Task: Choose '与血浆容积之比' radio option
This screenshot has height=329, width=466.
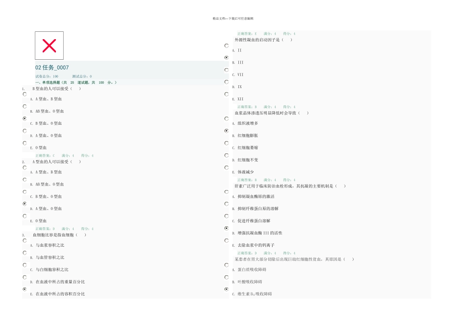Action: (x=25, y=240)
